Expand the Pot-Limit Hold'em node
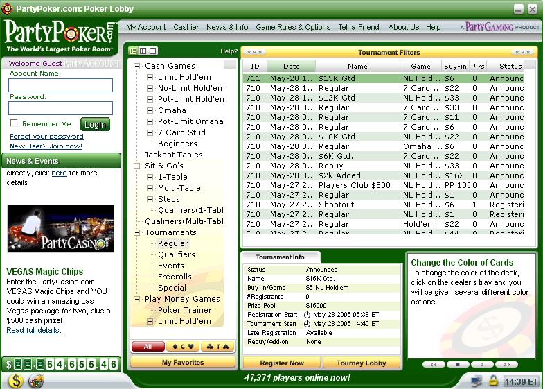543x389 pixels. tap(150, 99)
